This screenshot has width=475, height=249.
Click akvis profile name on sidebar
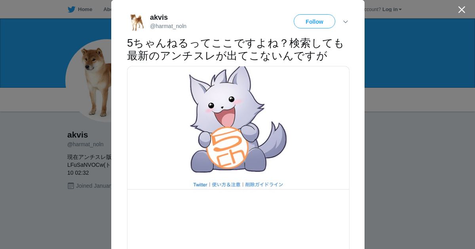point(78,135)
